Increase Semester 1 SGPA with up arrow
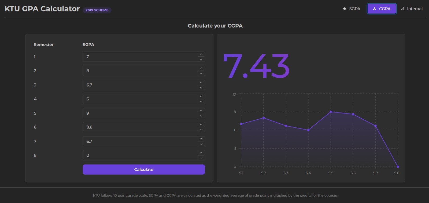The width and height of the screenshot is (429, 203). tap(201, 54)
